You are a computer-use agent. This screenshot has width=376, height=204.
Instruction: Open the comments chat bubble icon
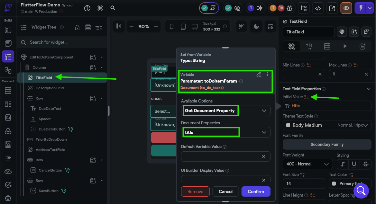pos(237,8)
